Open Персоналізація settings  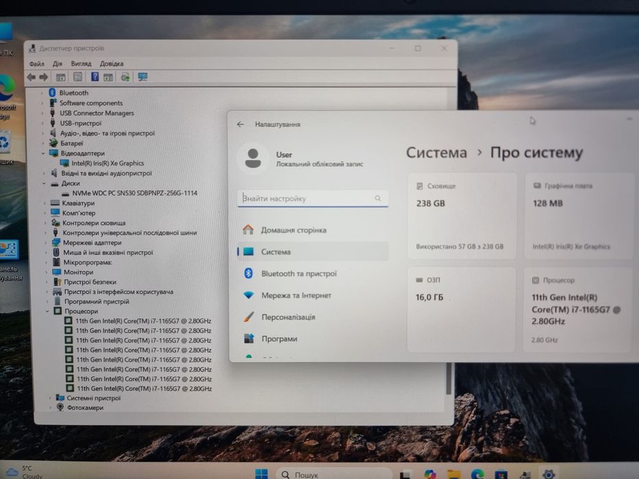[313, 317]
